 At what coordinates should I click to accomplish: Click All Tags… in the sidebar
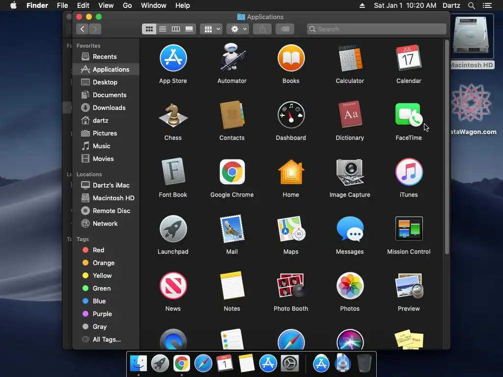(x=106, y=340)
